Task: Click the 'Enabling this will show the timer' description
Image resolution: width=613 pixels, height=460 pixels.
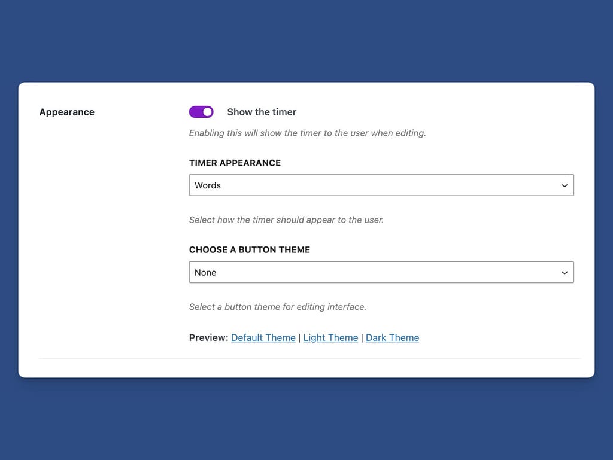Action: [x=307, y=133]
